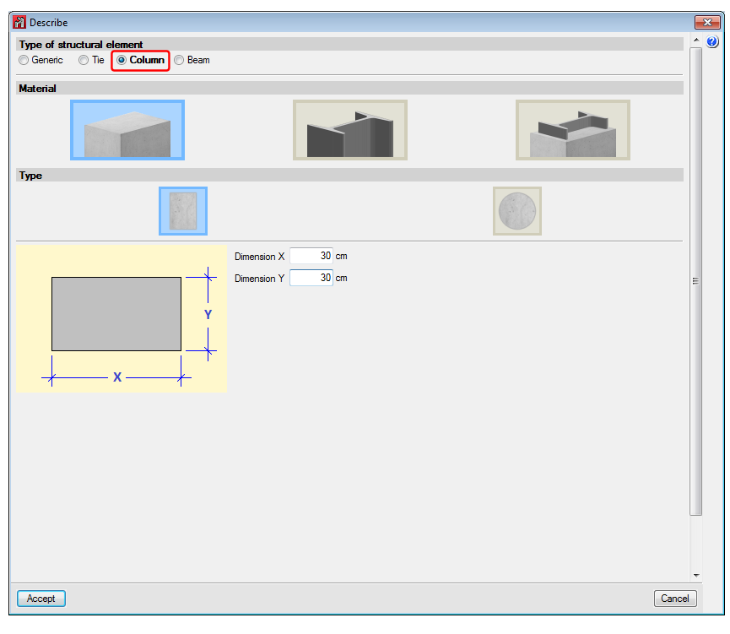Click the scrollbar up arrow
The width and height of the screenshot is (730, 634).
pos(696,40)
